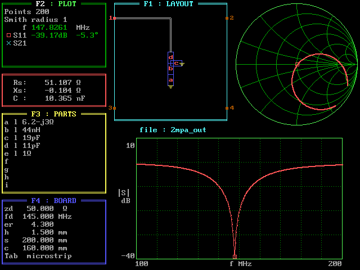Select the Tab microstrip setting
The width and height of the screenshot is (360, 270).
click(38, 255)
